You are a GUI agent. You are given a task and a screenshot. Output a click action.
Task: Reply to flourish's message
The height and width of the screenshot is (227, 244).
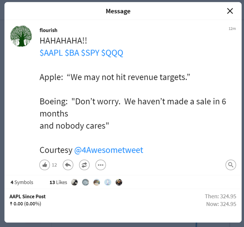(68, 165)
